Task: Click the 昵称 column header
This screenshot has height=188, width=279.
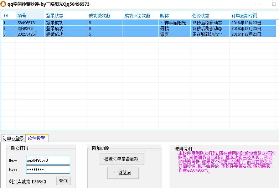Action: click(174, 16)
